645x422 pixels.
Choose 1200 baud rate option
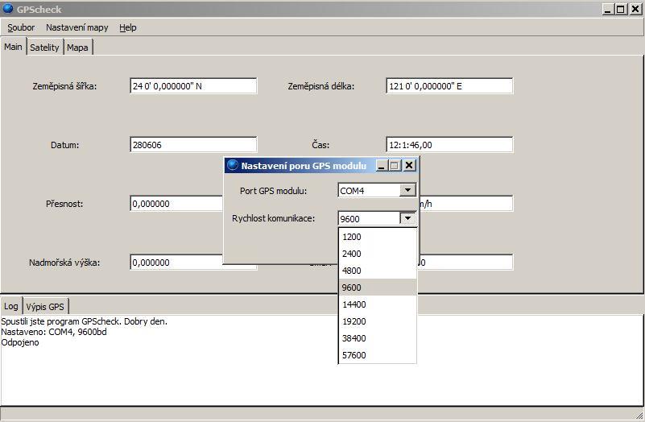[x=378, y=237]
